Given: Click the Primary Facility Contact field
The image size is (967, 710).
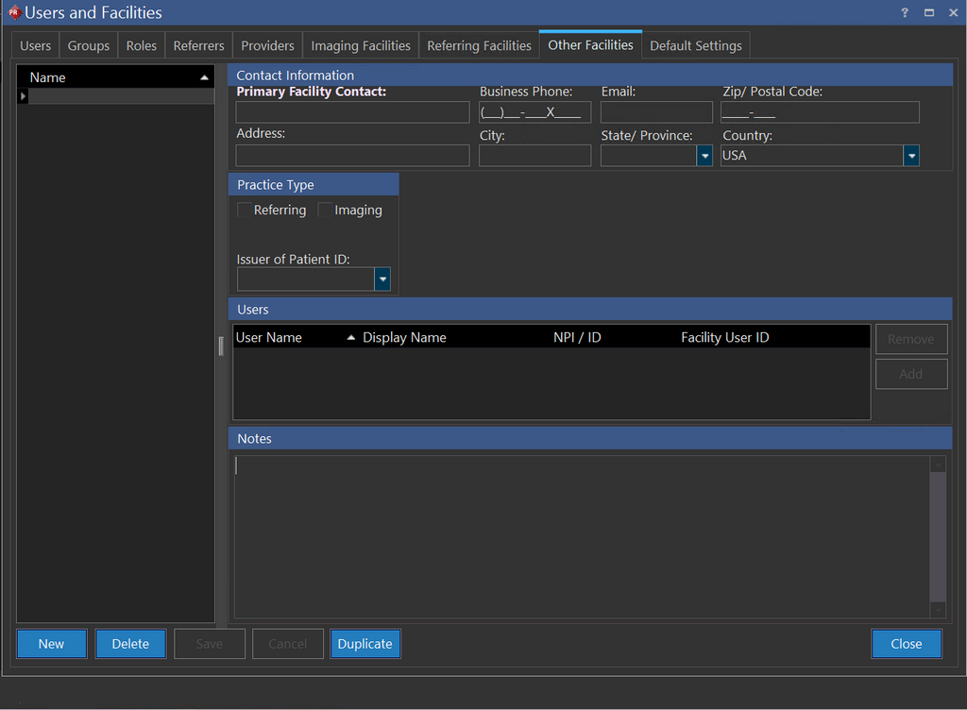Looking at the screenshot, I should [352, 112].
